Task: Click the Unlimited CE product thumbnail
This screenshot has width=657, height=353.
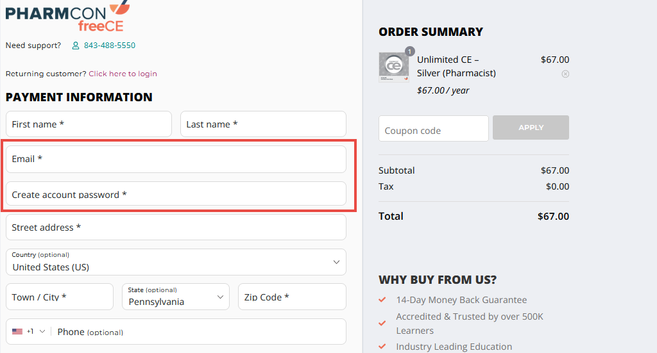Action: click(393, 67)
